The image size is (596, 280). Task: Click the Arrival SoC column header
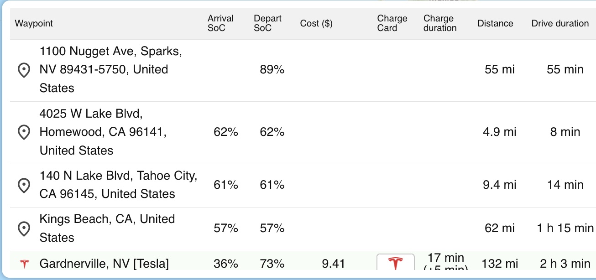pyautogui.click(x=220, y=23)
